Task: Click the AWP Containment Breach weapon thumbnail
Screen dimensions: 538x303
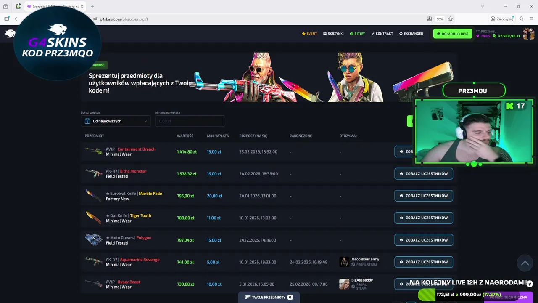Action: (x=93, y=151)
